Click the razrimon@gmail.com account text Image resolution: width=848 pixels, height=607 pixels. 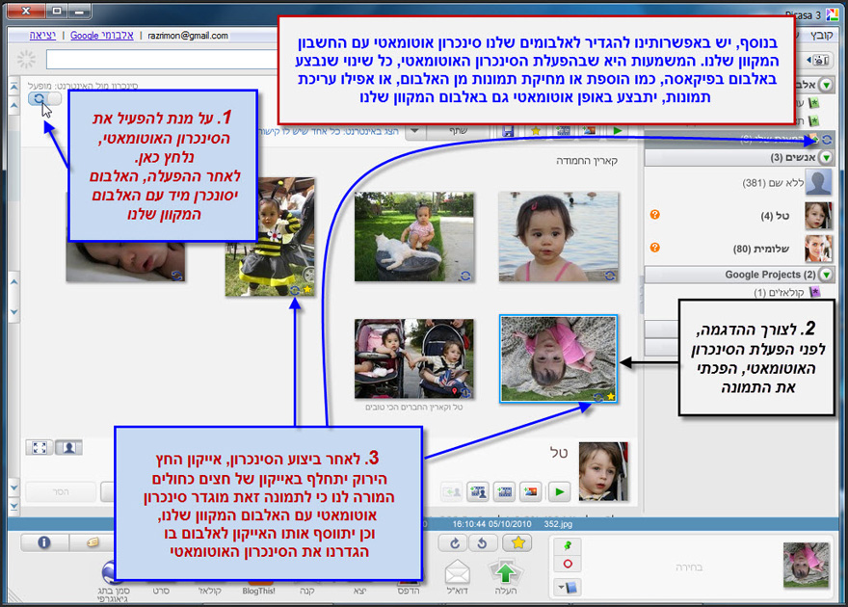coord(188,35)
